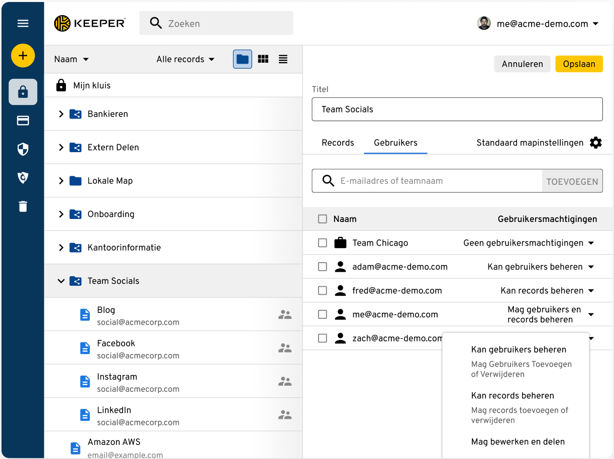Open the trash bin in sidebar
Viewport: 614px width, 459px height.
[x=23, y=206]
